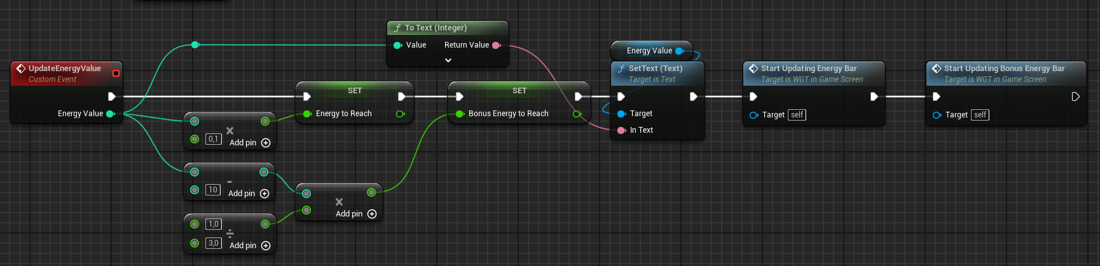The image size is (1100, 266).
Task: Click the Energy Value variable getter node
Action: pos(649,51)
